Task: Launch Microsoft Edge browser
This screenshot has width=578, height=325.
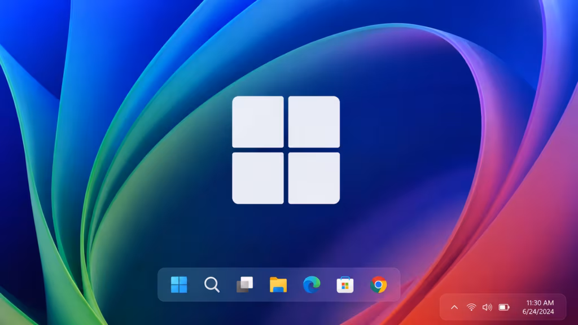Action: tap(312, 284)
